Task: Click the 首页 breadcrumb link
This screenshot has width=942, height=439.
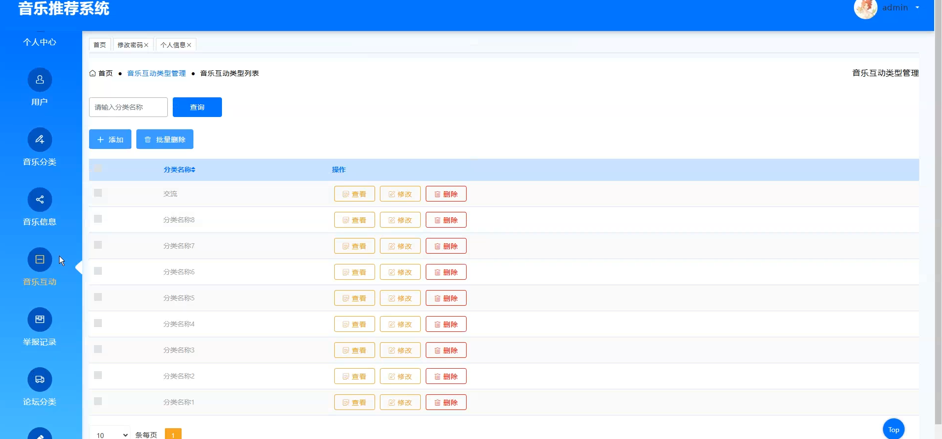Action: pos(105,73)
